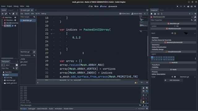Toggle visibility of DirectionalLight node
Screen dimensions: 198x111
(x=15, y=20)
